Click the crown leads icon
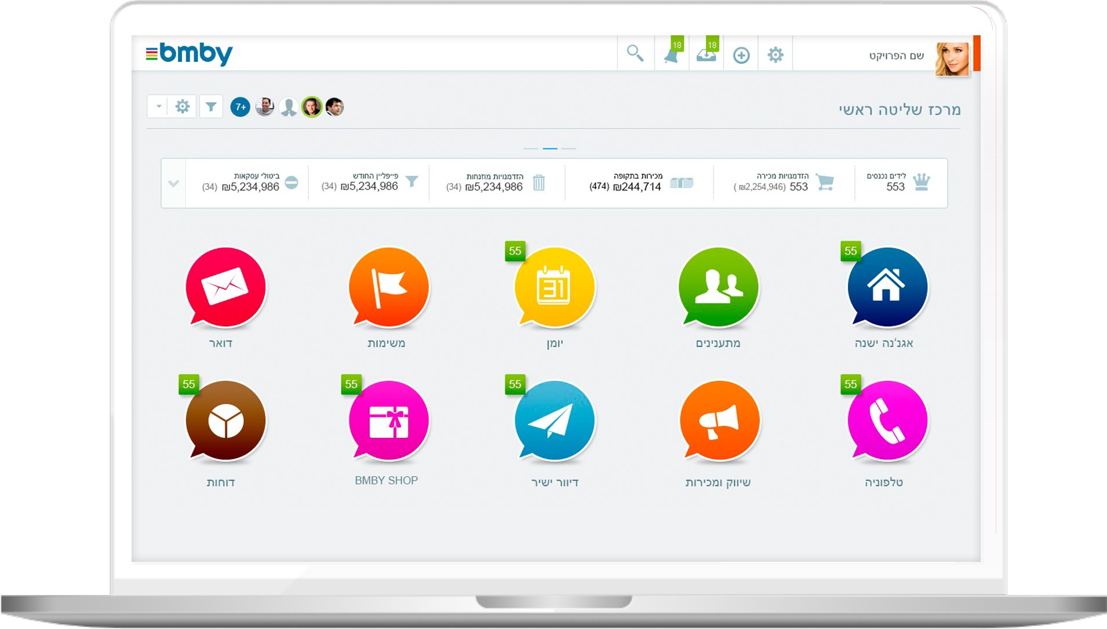Image resolution: width=1107 pixels, height=629 pixels. 922,182
